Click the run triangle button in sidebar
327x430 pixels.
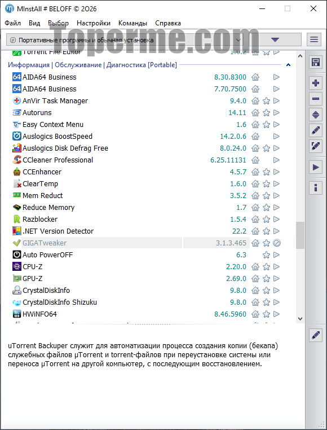(x=316, y=167)
